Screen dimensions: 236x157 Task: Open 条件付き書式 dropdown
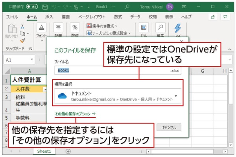pyautogui.click(x=102, y=26)
